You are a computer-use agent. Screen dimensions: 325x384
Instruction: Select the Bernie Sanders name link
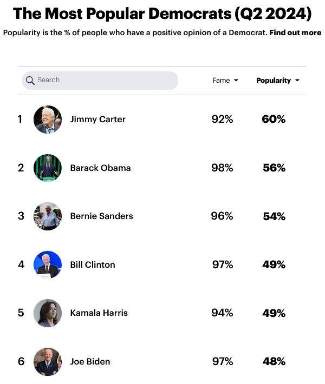[101, 216]
